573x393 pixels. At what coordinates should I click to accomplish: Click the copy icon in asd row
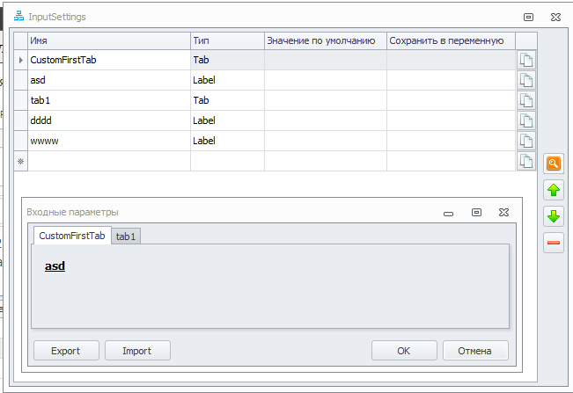pos(526,80)
